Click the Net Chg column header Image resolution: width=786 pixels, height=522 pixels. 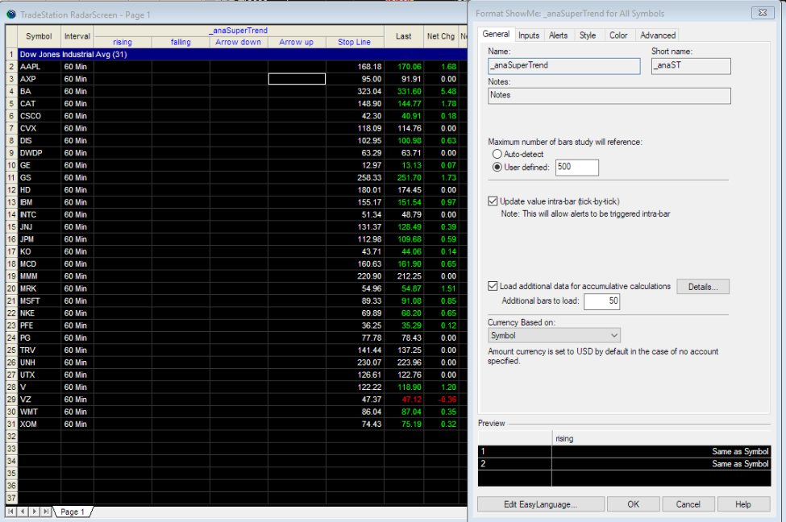[441, 36]
